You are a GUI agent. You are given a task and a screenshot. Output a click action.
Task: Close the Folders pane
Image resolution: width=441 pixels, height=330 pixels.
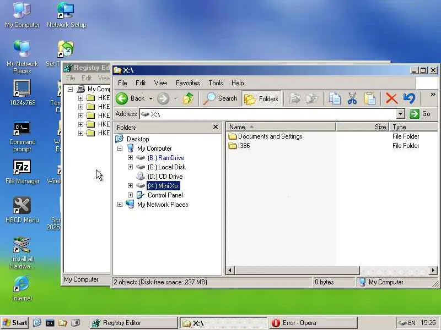[216, 127]
